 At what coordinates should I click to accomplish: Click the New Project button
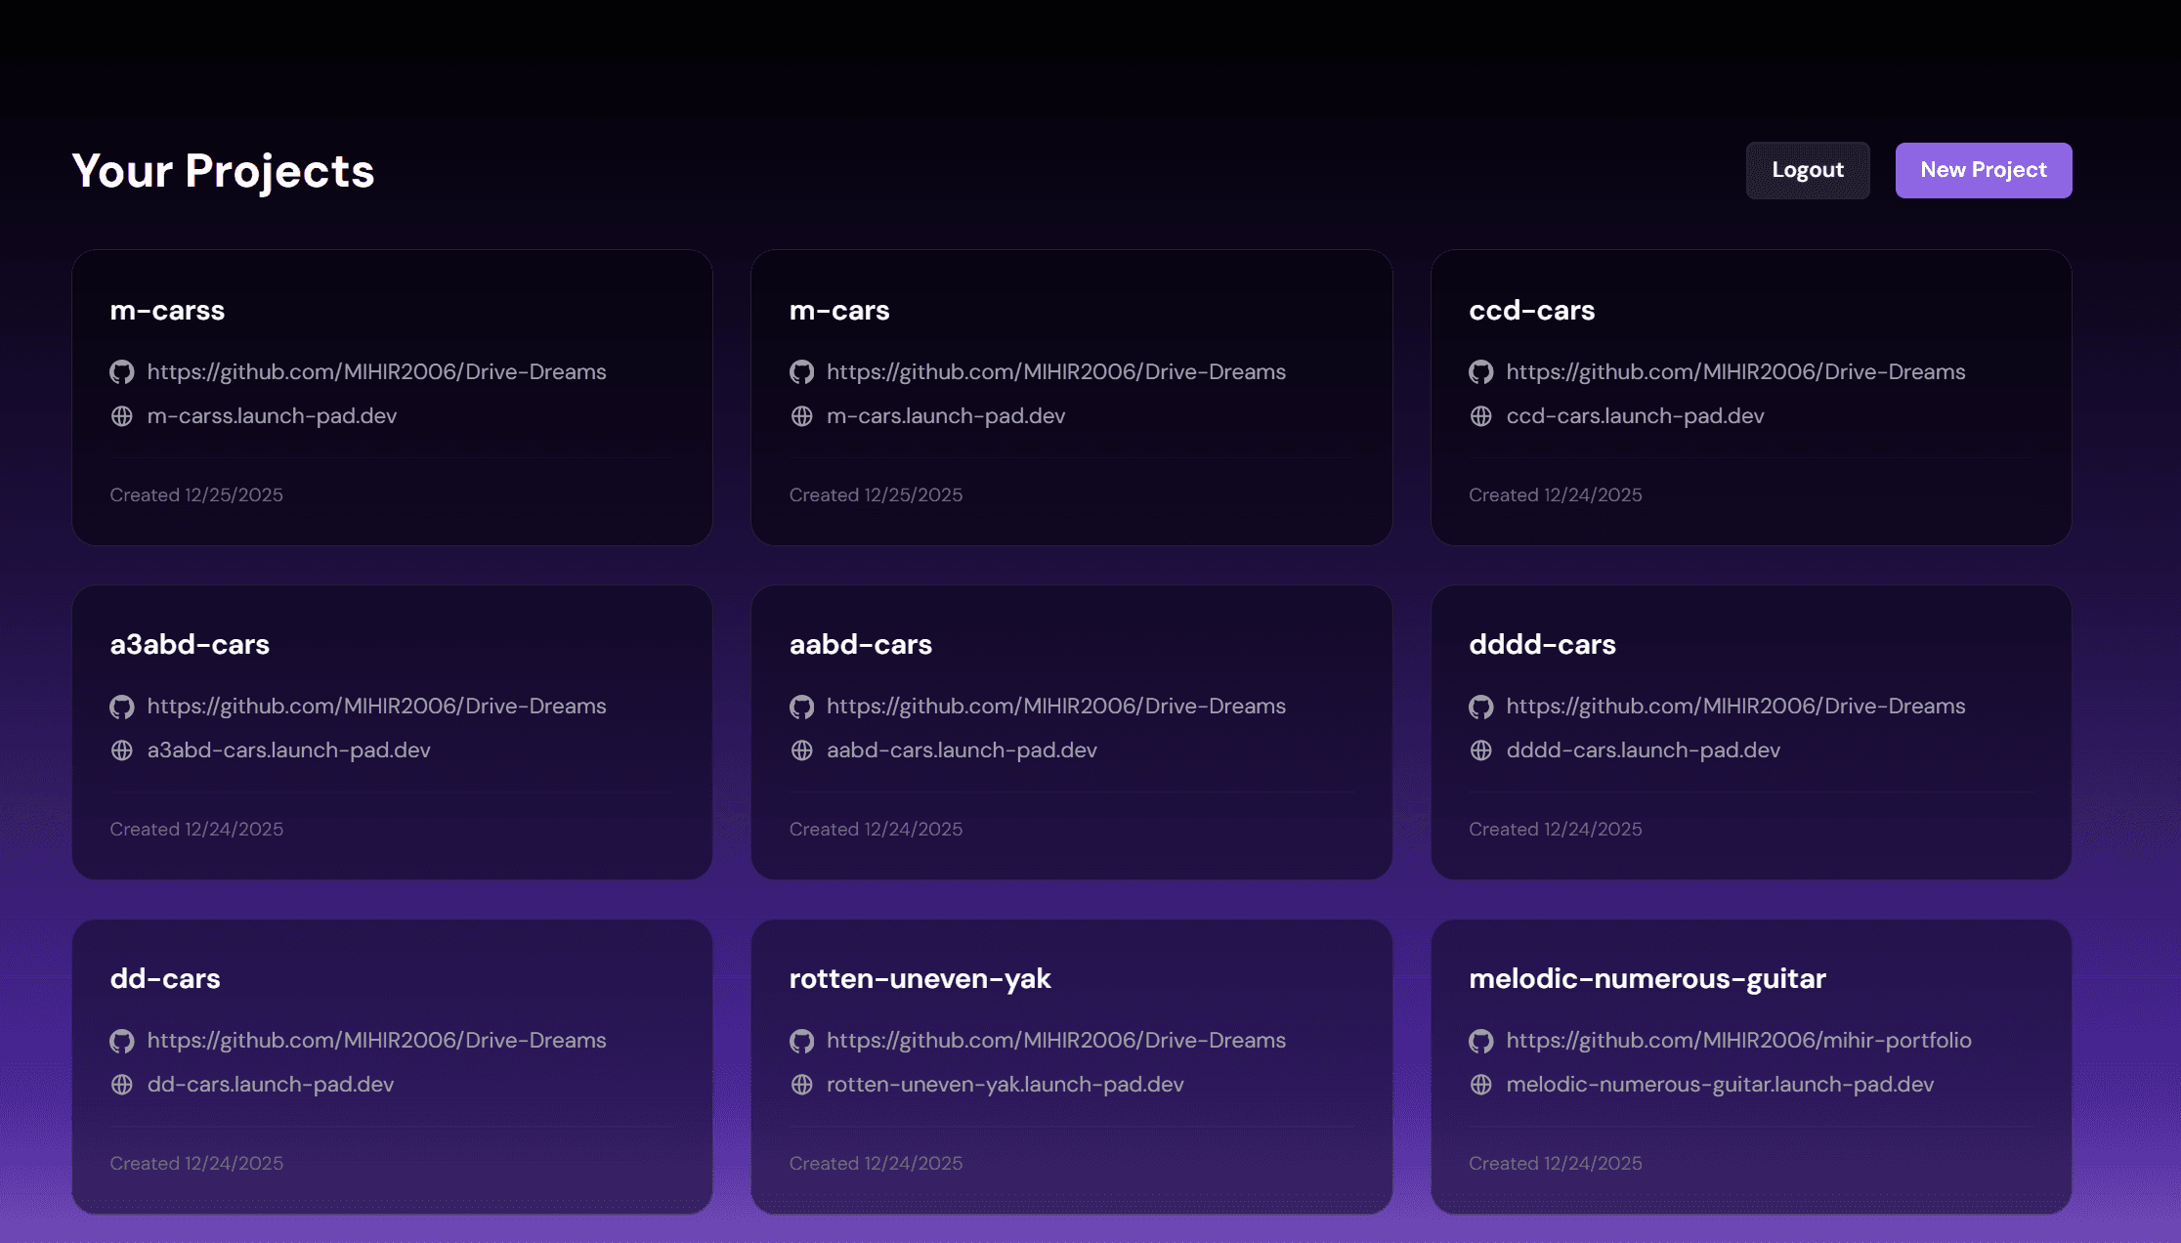[1983, 169]
